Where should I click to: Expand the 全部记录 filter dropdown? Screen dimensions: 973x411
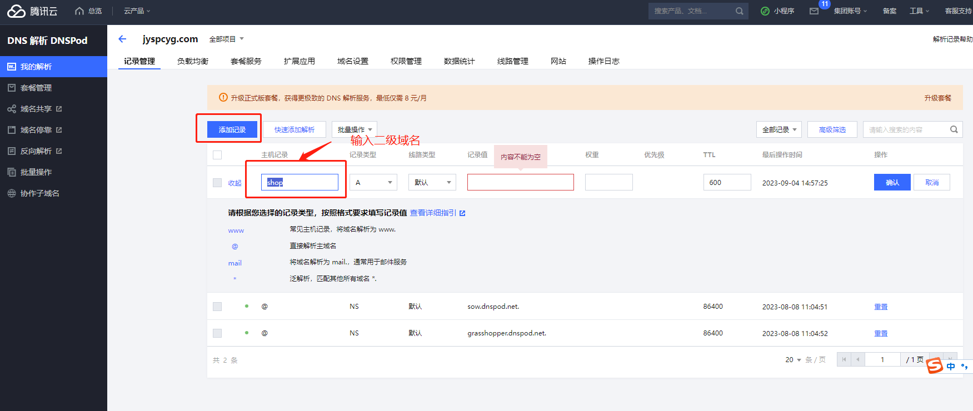779,129
